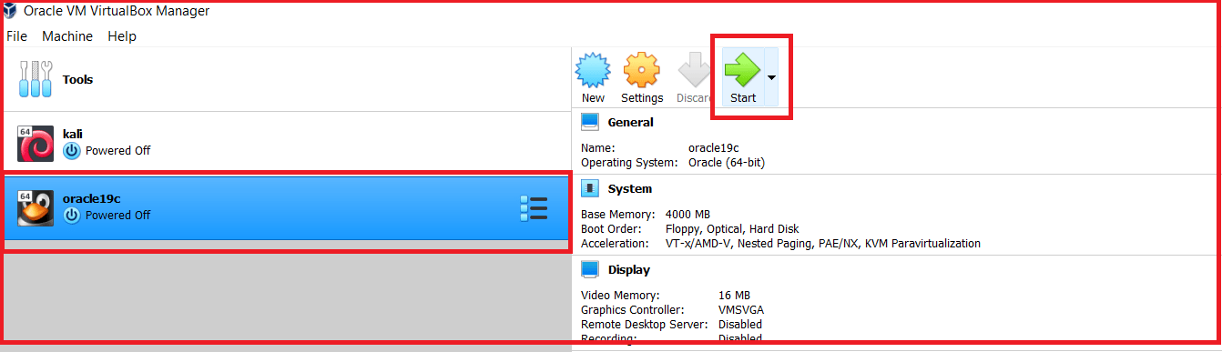This screenshot has width=1222, height=352.
Task: Select the oracle19c virtual machine entry
Action: [x=286, y=208]
